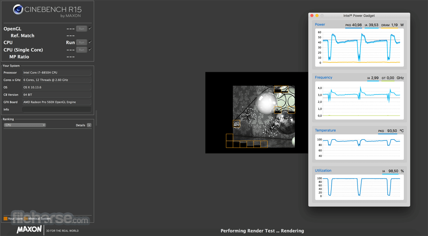This screenshot has width=428, height=236.
Task: Click the Intel Power Gadget title bar text
Action: (x=359, y=16)
